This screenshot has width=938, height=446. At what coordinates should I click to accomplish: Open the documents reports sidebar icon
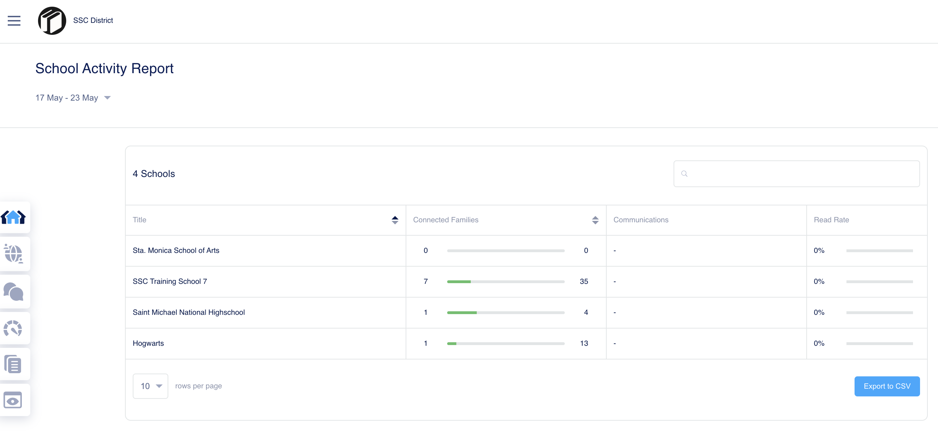(13, 364)
